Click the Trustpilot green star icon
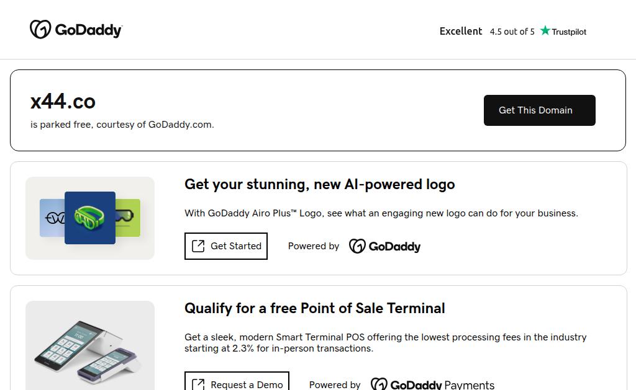 click(545, 30)
